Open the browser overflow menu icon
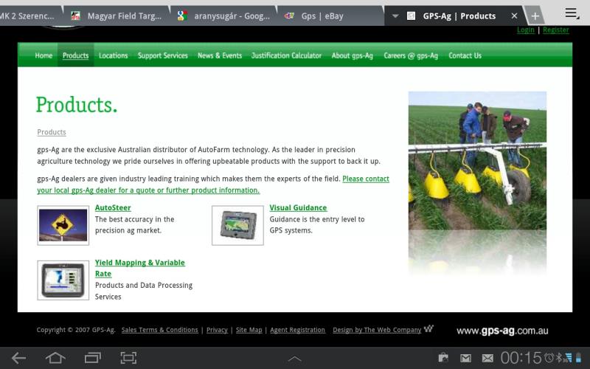This screenshot has width=590, height=369. coord(572,13)
